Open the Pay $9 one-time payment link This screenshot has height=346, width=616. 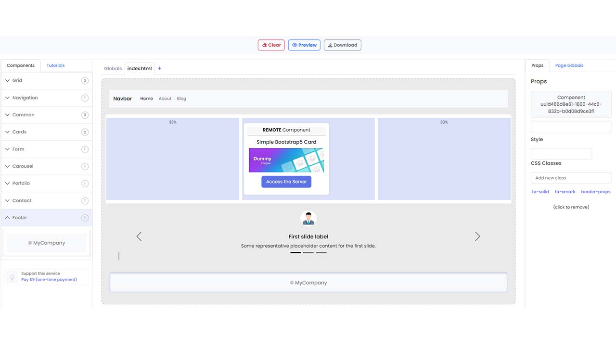pyautogui.click(x=49, y=279)
